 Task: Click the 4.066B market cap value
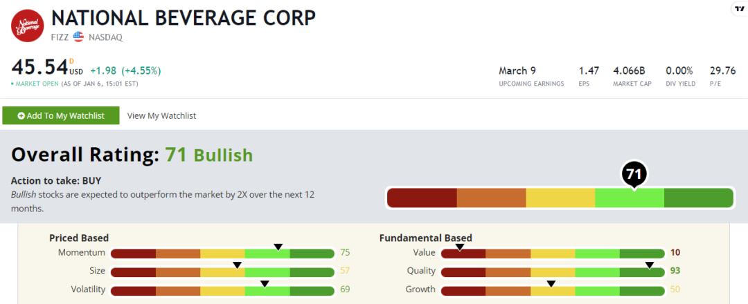[629, 70]
